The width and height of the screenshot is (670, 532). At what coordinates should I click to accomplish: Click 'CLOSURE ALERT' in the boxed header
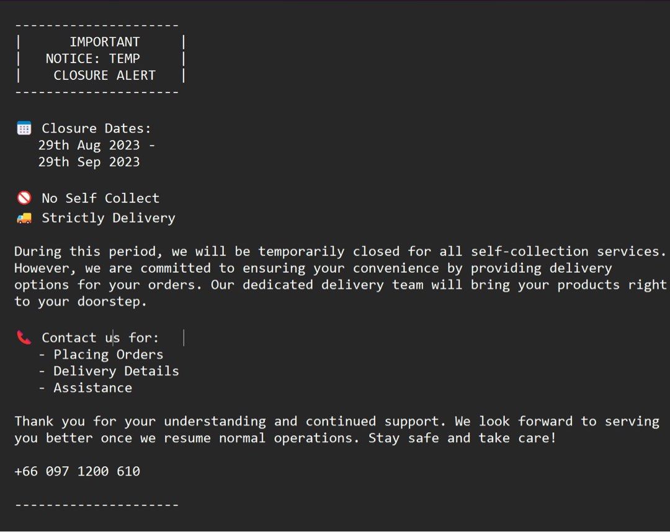[105, 75]
